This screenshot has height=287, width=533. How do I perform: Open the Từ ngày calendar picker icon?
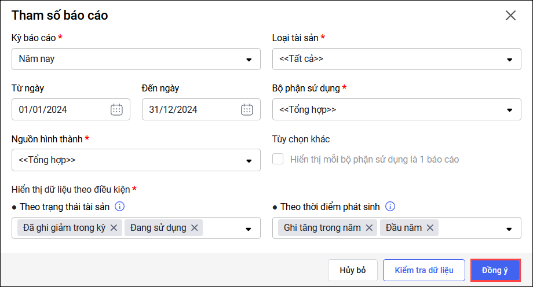point(116,109)
